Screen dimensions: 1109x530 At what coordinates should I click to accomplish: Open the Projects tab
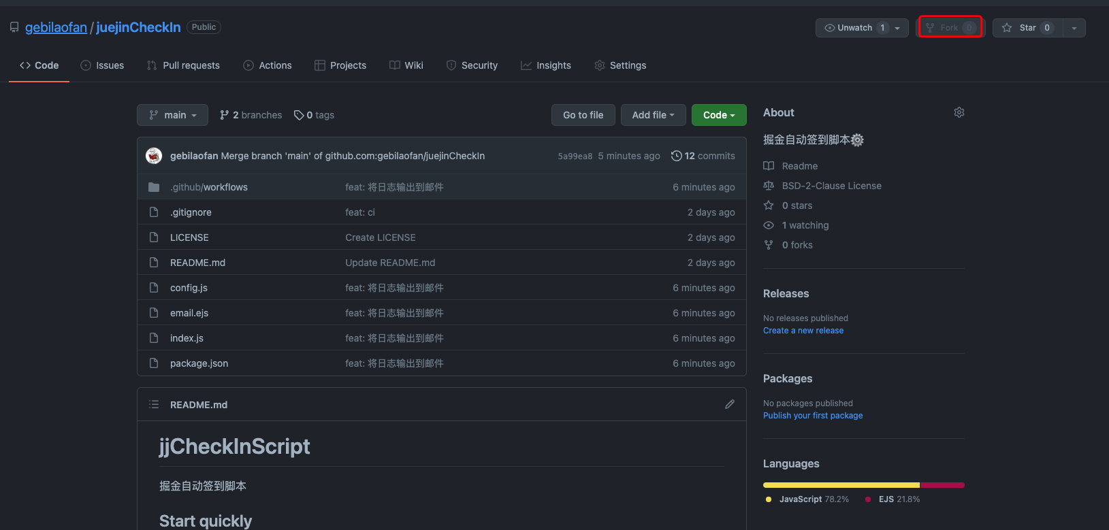[x=340, y=65]
